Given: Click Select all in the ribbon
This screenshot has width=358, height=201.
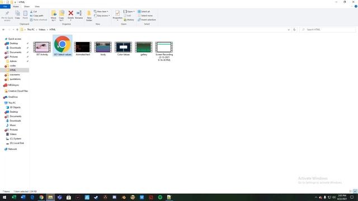Looking at the screenshot, I should click(x=144, y=11).
